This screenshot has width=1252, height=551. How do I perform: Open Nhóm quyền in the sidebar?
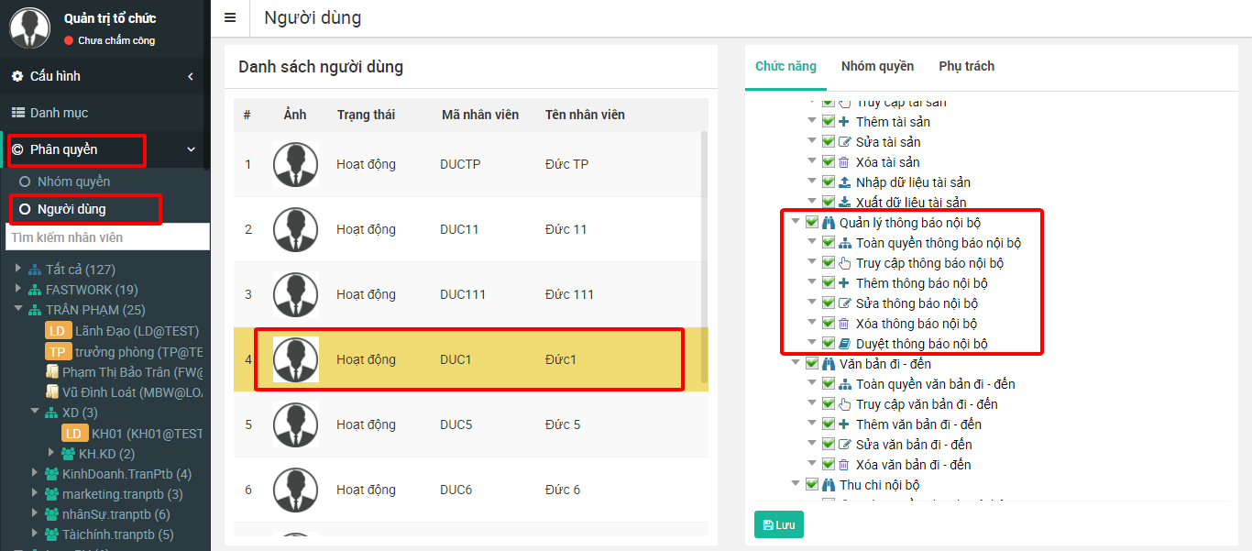tap(73, 182)
